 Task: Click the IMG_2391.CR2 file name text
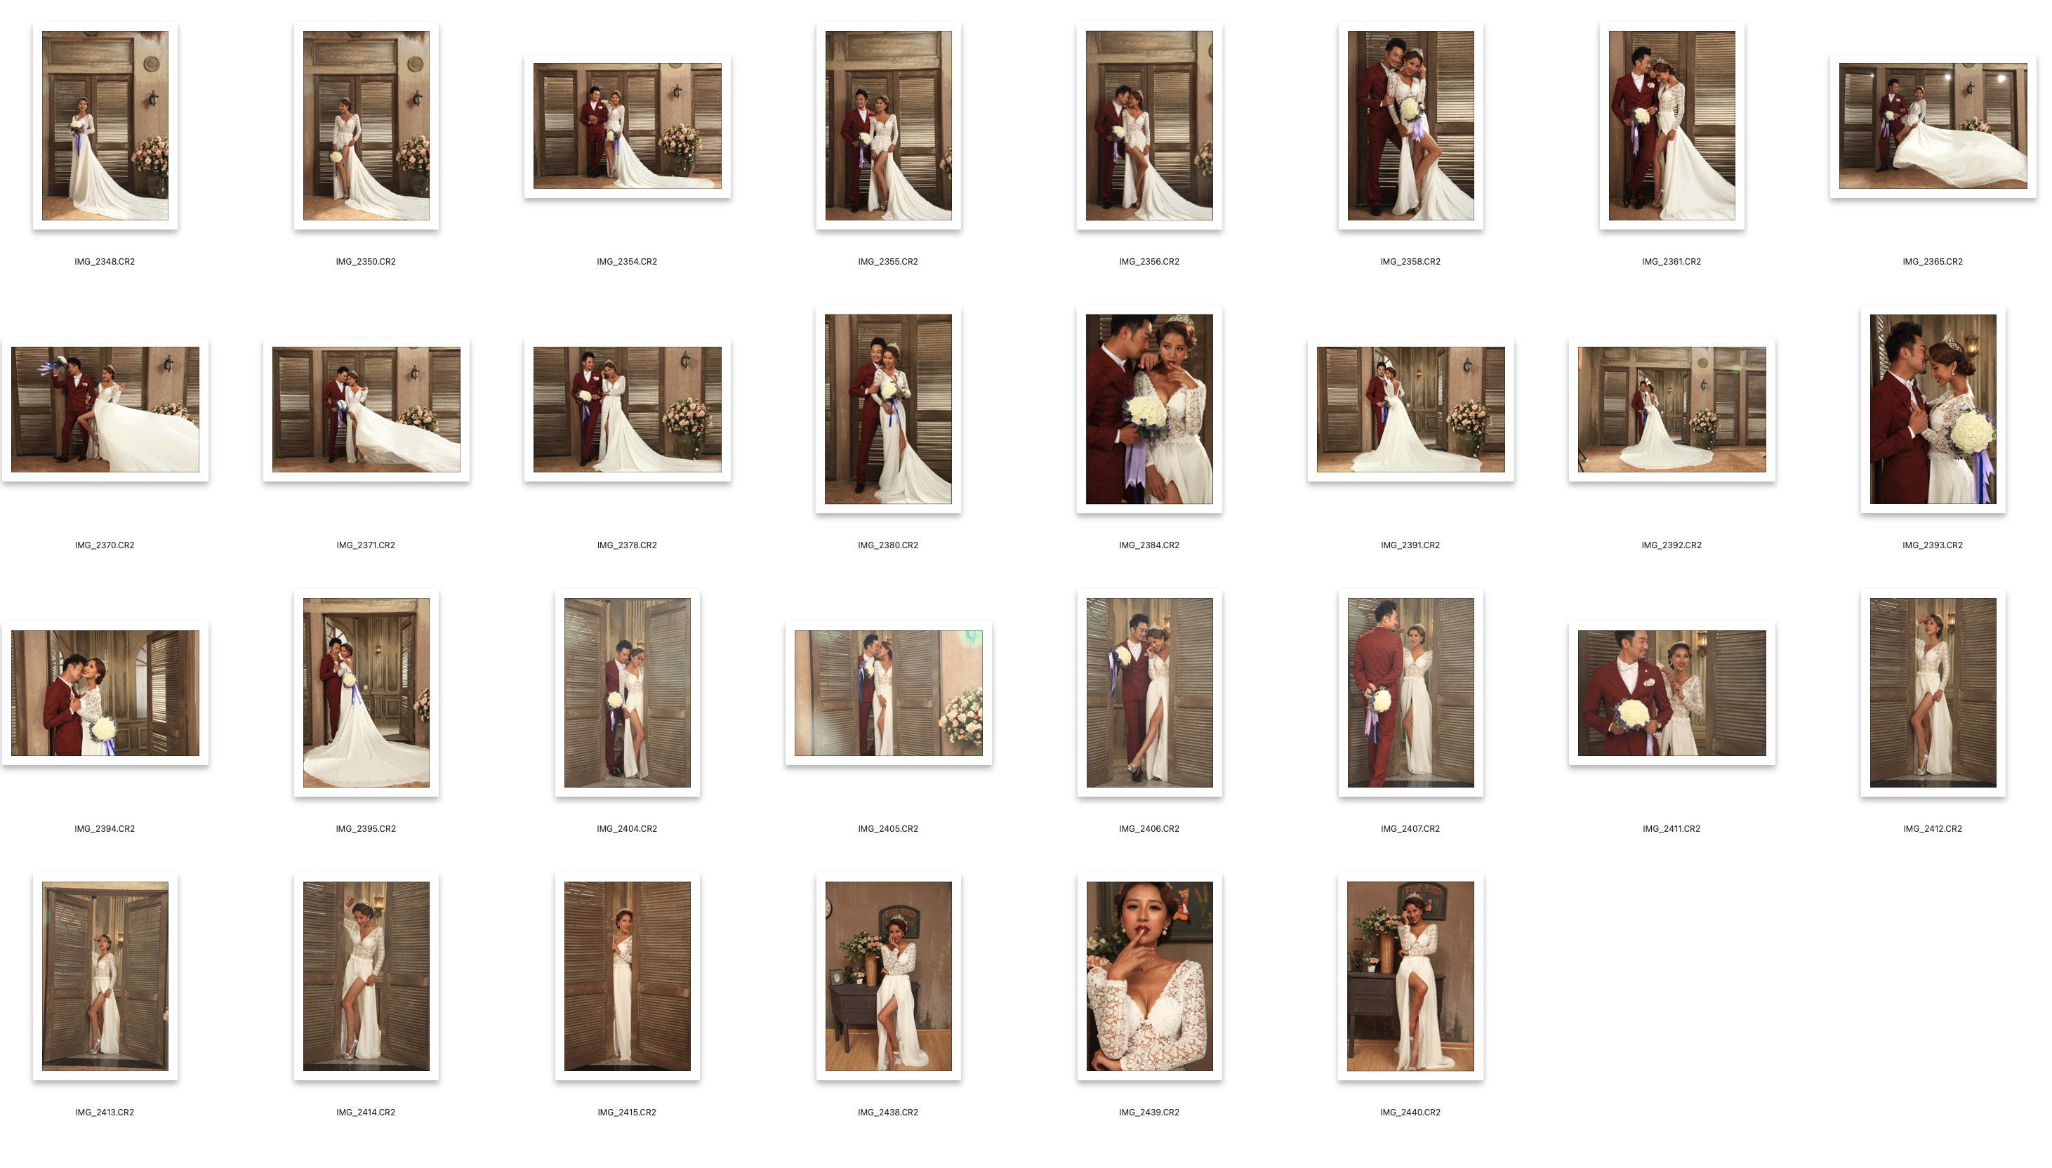[x=1410, y=545]
